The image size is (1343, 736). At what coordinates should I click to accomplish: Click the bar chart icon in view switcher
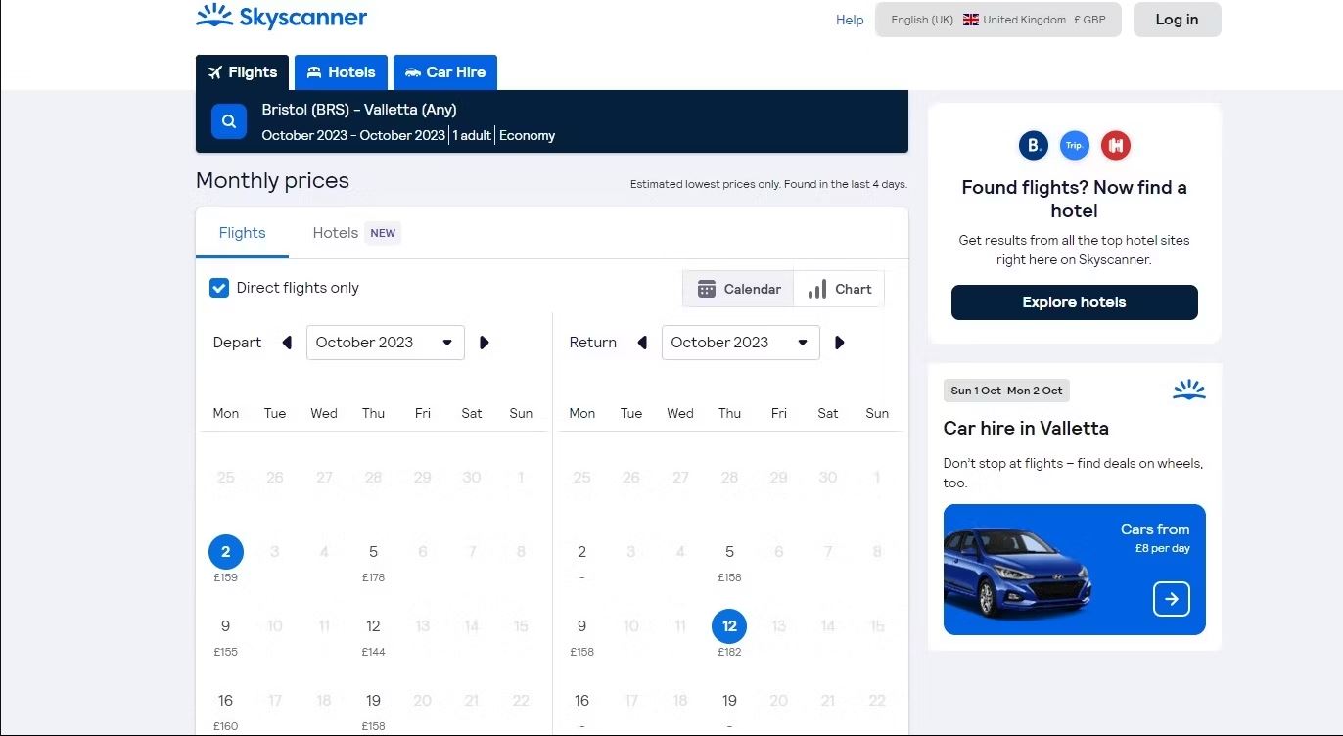(817, 289)
